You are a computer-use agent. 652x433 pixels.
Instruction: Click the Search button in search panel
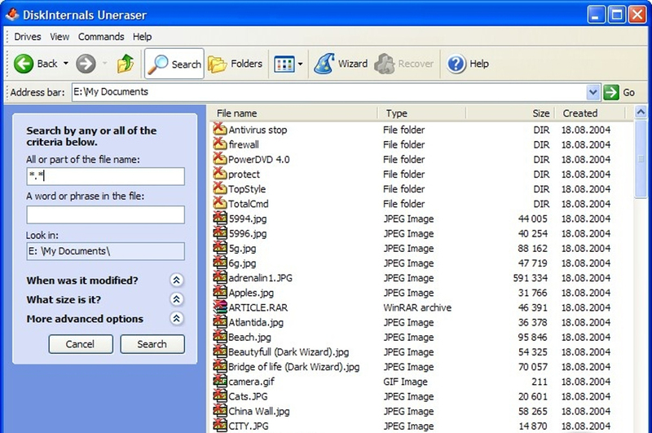(152, 344)
